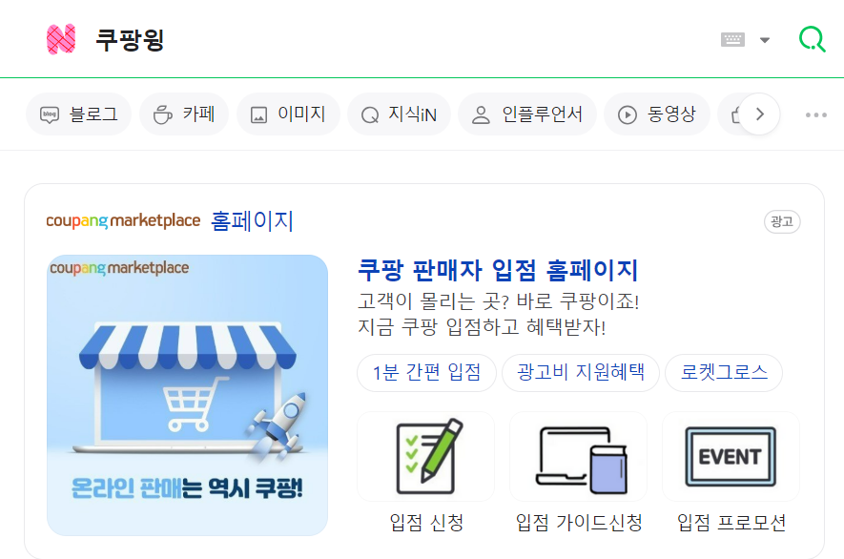Switch to the 블로그 tab

78,114
